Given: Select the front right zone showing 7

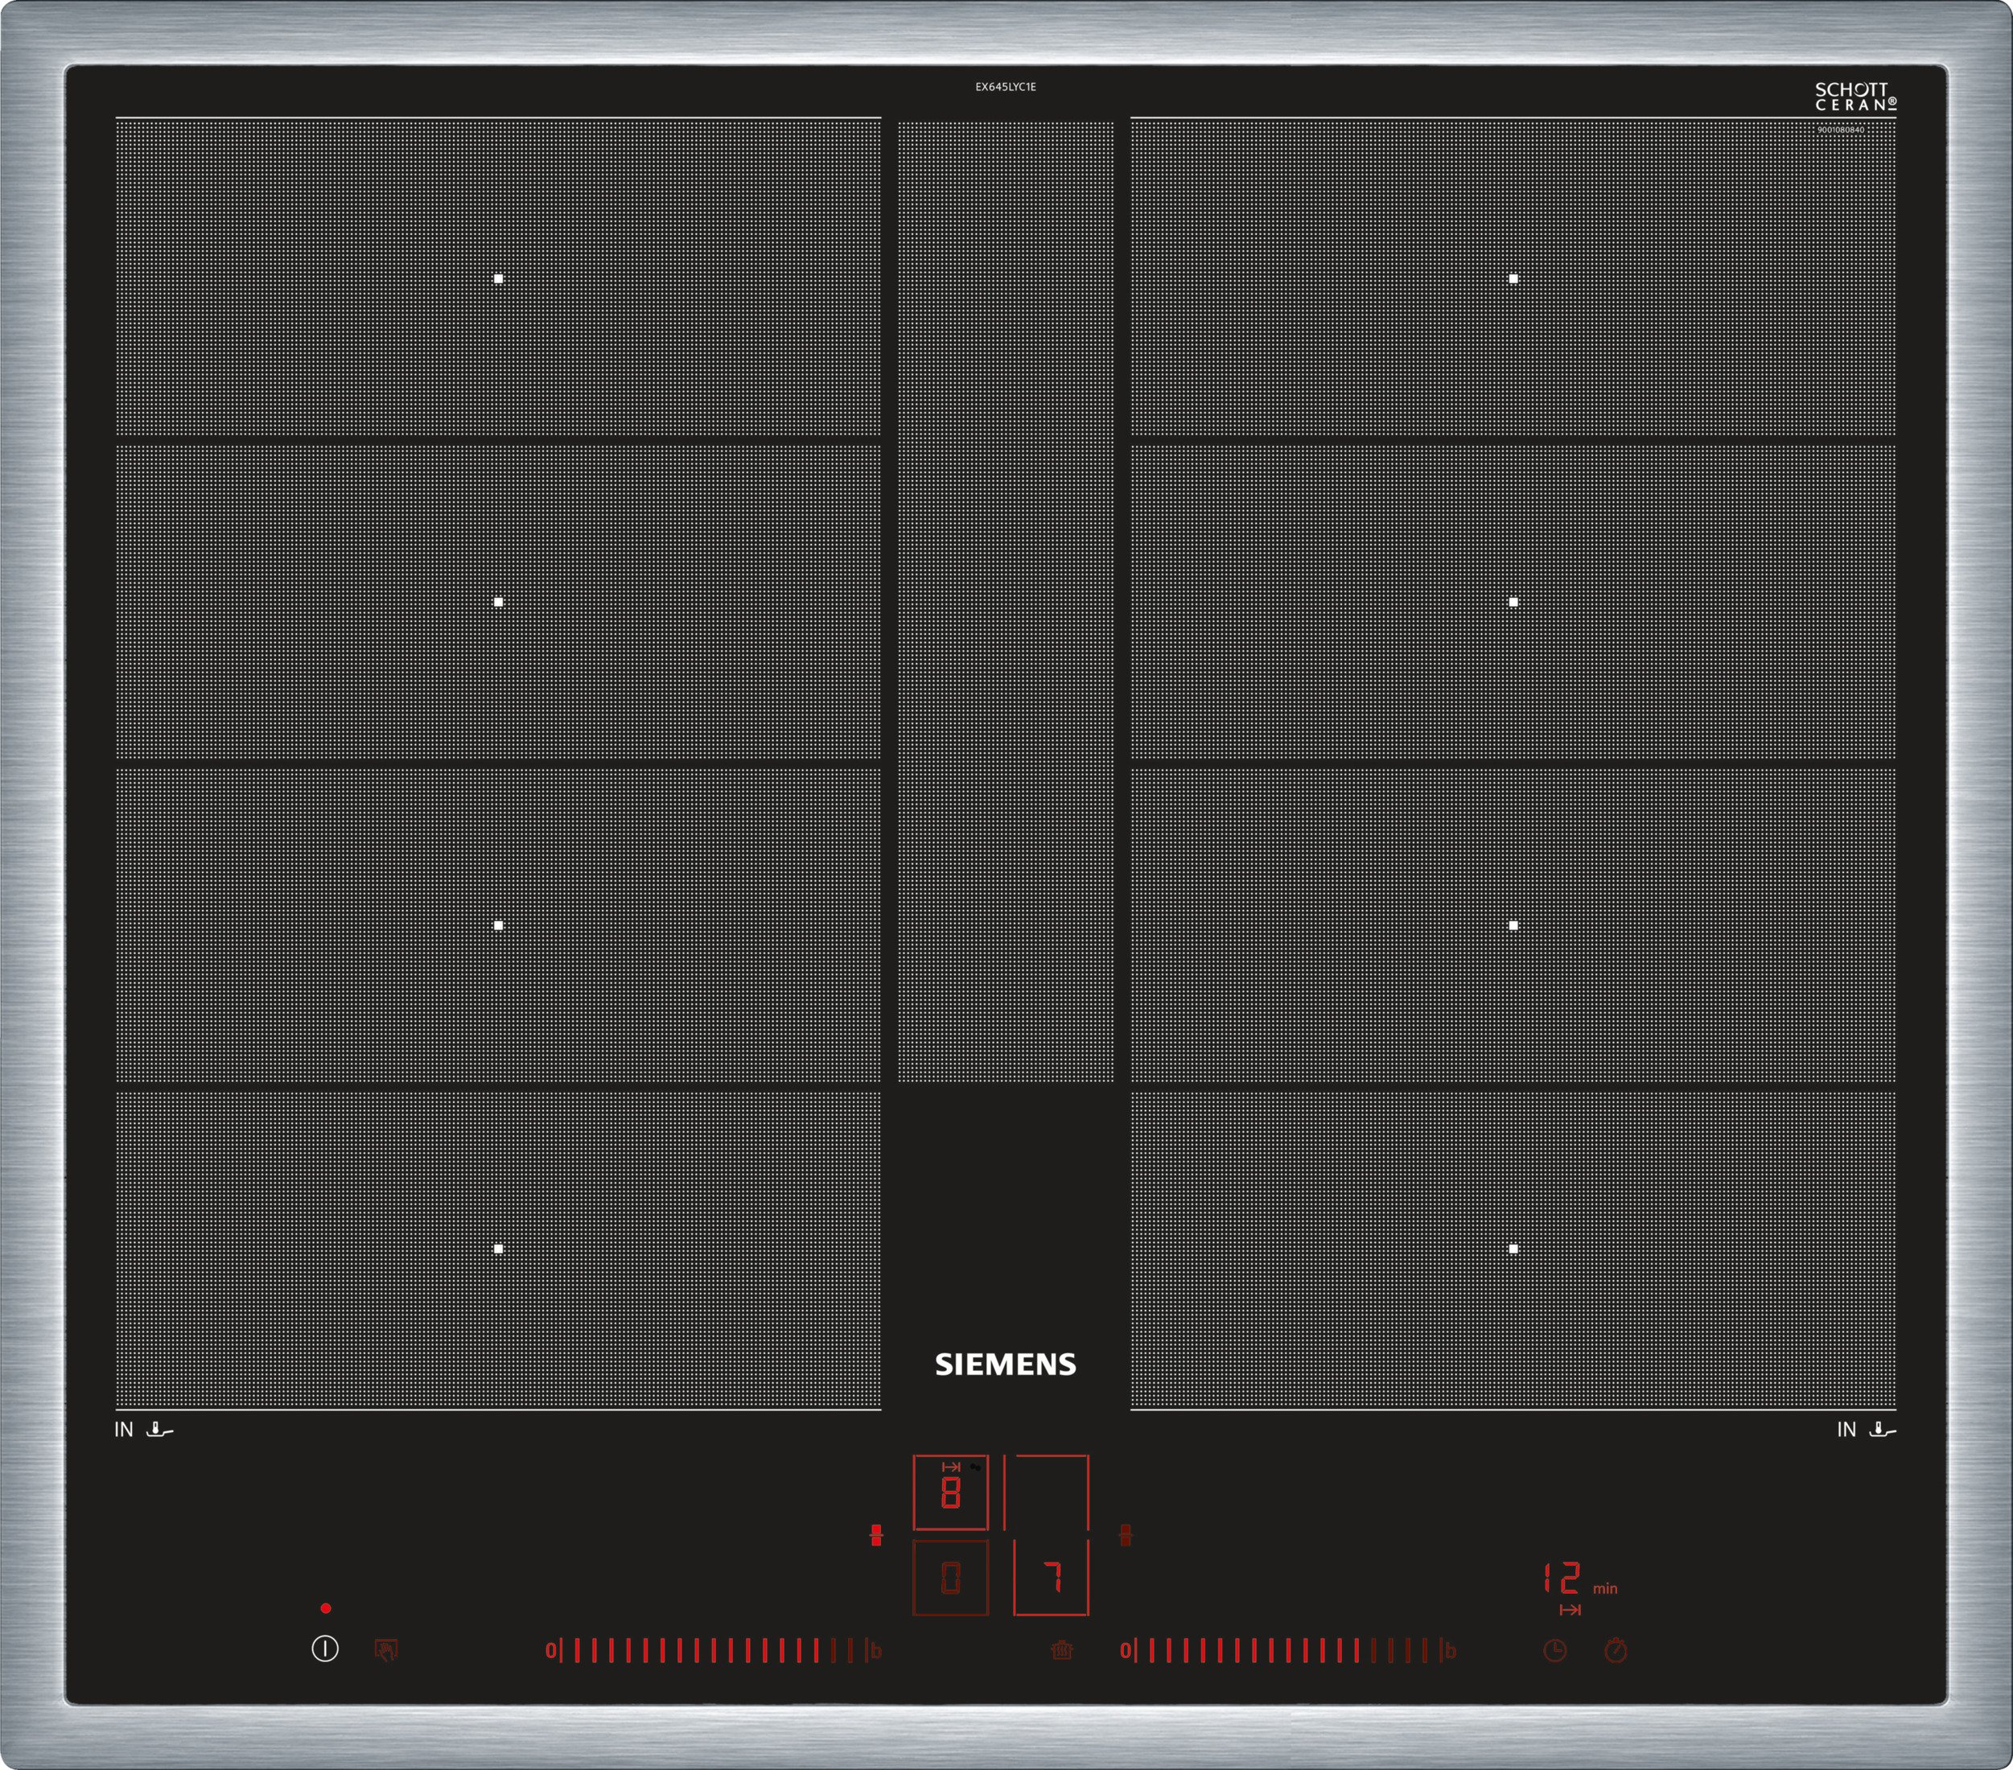Looking at the screenshot, I should [1051, 1579].
